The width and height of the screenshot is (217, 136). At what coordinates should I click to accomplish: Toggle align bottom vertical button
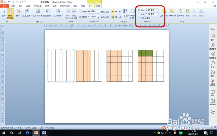[120, 17]
